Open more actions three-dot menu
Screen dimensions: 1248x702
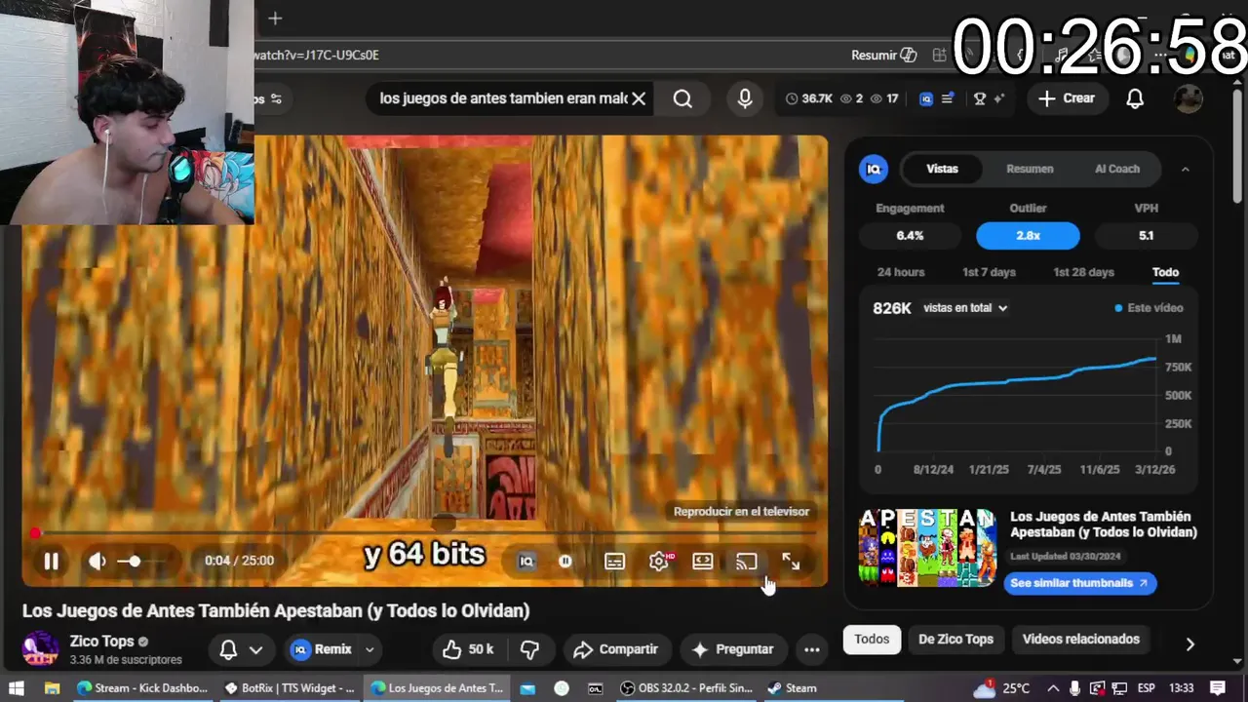point(811,649)
